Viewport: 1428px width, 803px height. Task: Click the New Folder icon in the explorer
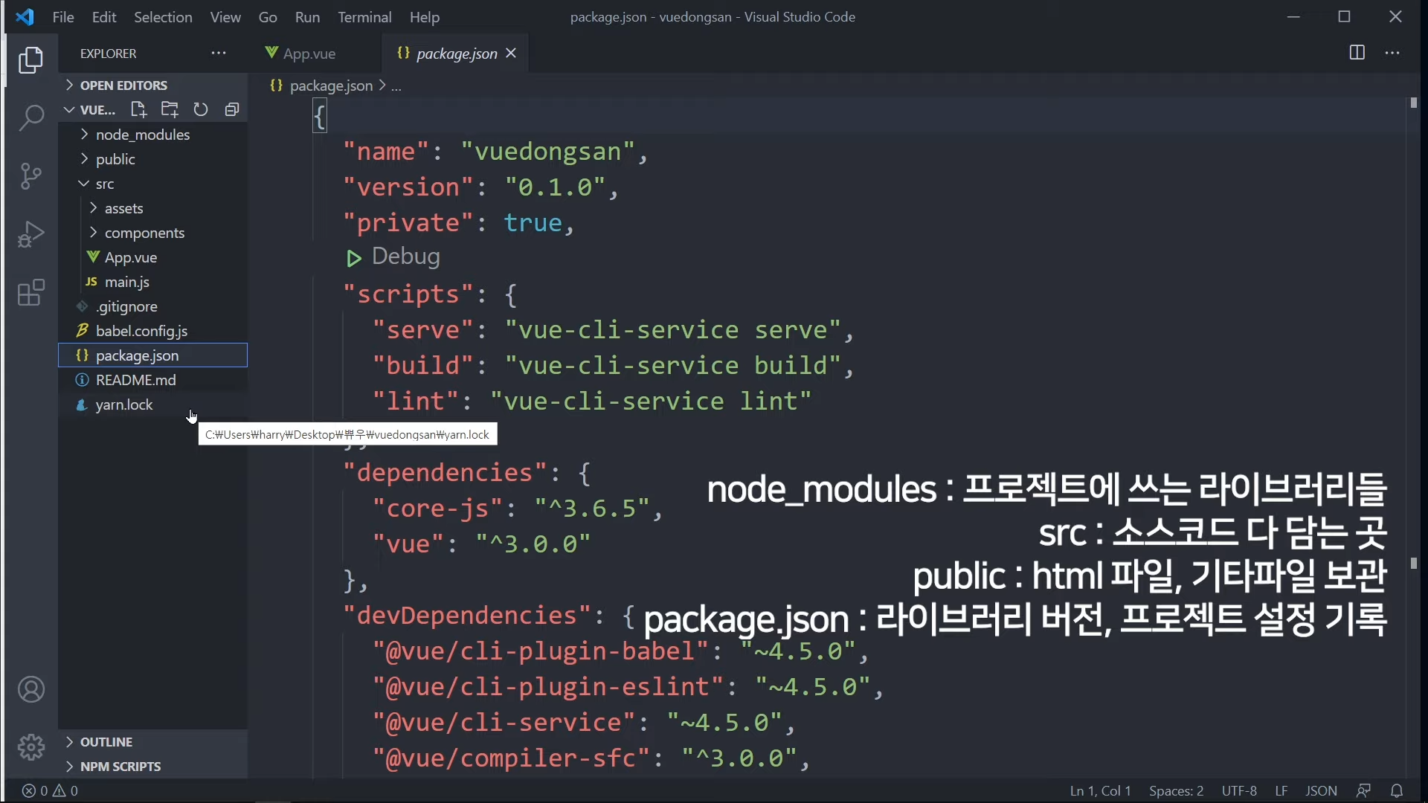pos(170,110)
